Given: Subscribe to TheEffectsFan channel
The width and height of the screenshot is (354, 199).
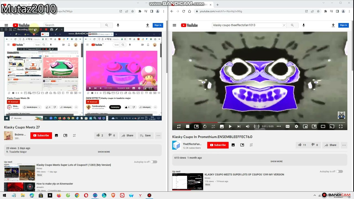Looking at the screenshot, I should 218,145.
